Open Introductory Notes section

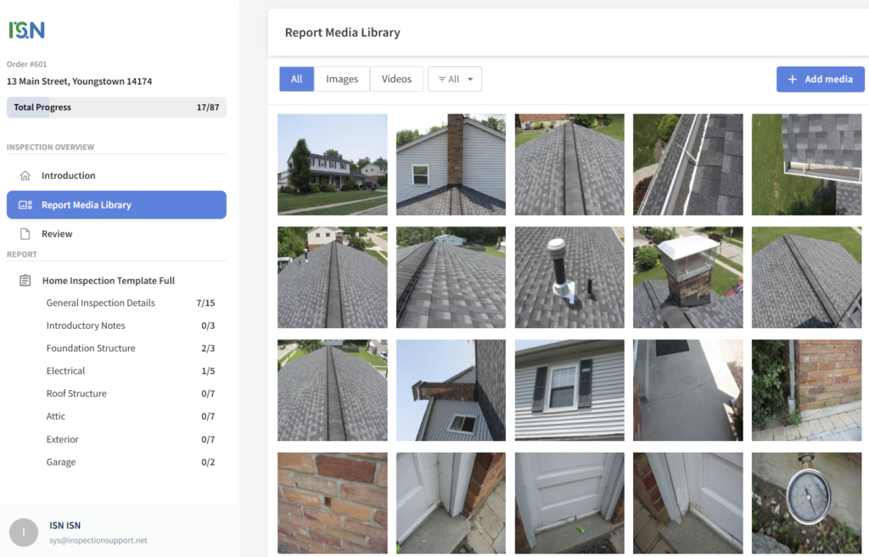[x=86, y=326]
